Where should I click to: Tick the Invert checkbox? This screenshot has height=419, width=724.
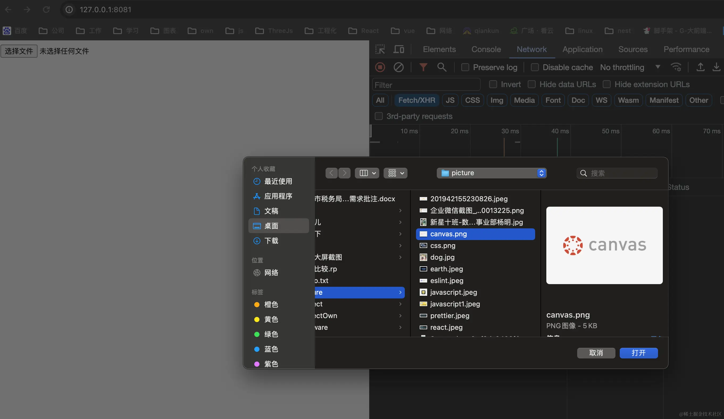tap(493, 84)
